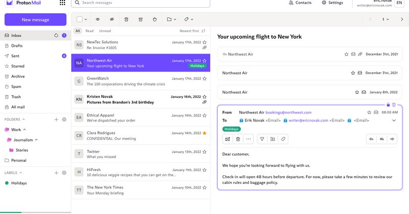Screen dimensions: 409x214
Task: Star the HiFresh email
Action: (204, 170)
